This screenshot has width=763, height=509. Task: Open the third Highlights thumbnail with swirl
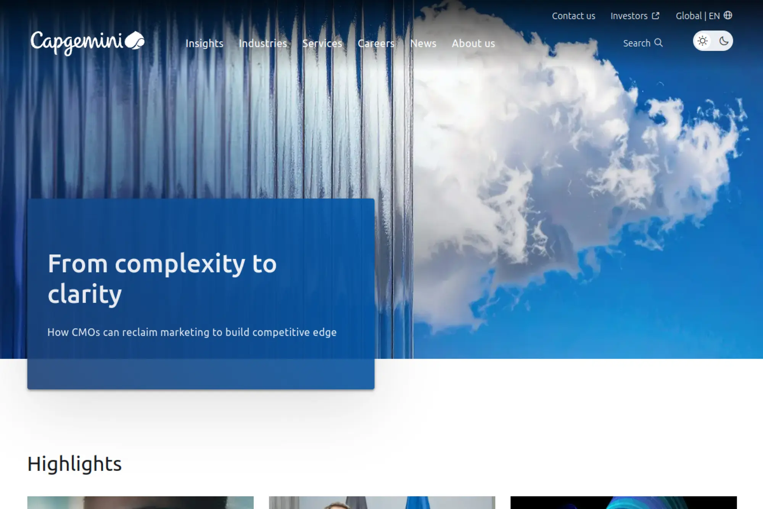tap(623, 503)
